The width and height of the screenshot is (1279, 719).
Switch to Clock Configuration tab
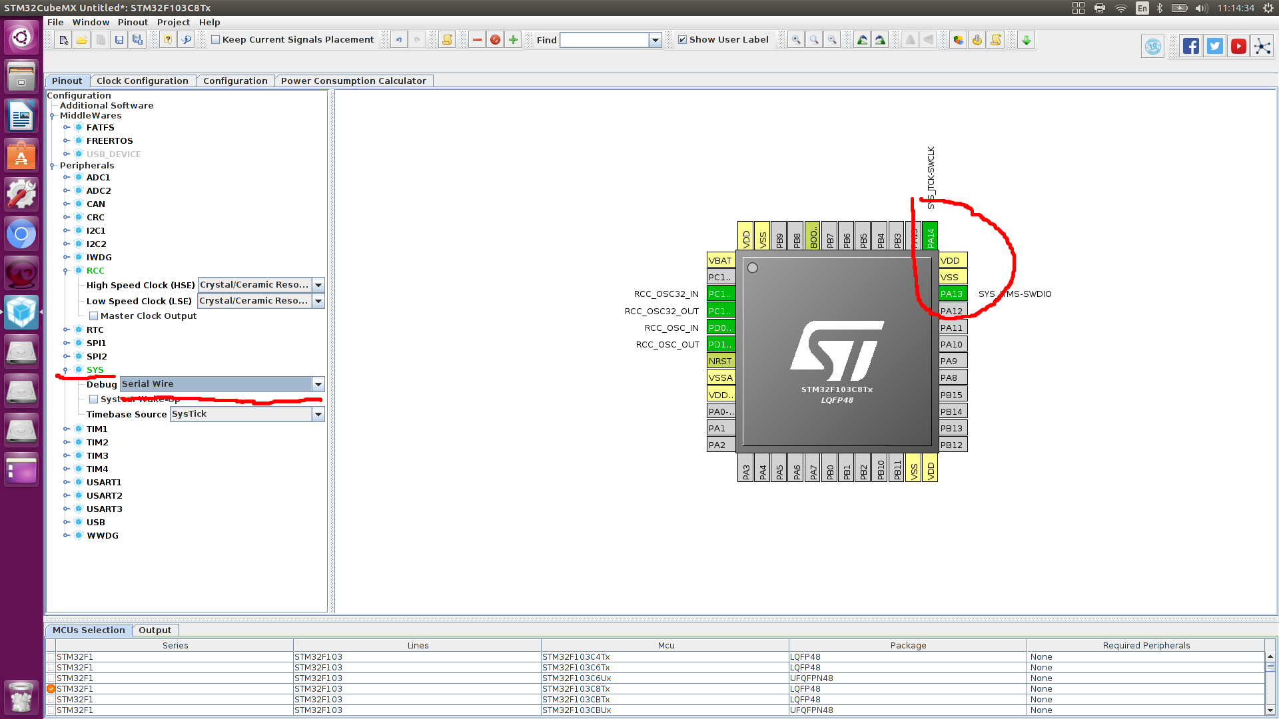click(x=143, y=81)
